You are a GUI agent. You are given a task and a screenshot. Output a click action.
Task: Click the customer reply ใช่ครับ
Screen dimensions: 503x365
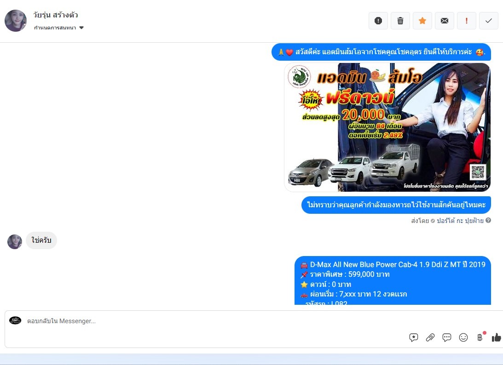pos(41,240)
